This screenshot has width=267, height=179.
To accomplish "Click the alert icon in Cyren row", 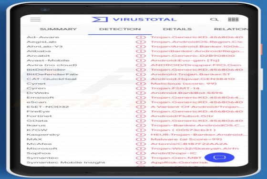I will (141, 88).
